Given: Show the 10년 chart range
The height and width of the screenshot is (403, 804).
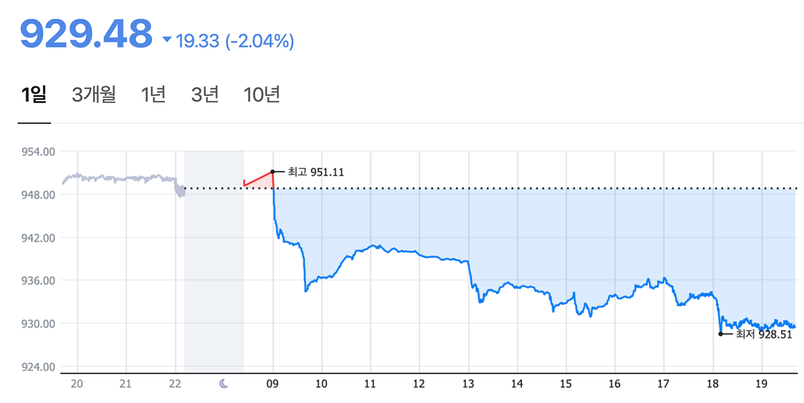Looking at the screenshot, I should point(261,95).
